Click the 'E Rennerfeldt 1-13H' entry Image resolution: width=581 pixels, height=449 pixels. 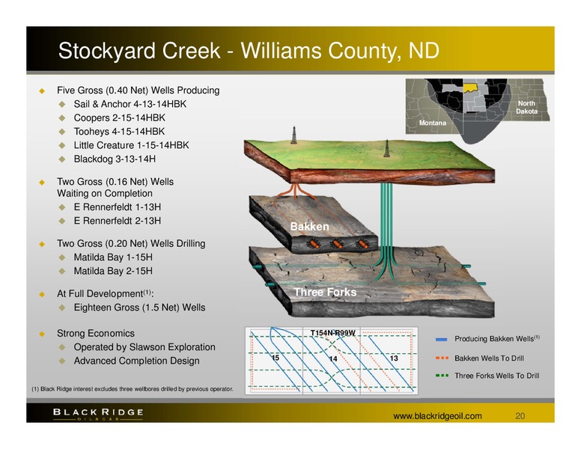(x=117, y=207)
